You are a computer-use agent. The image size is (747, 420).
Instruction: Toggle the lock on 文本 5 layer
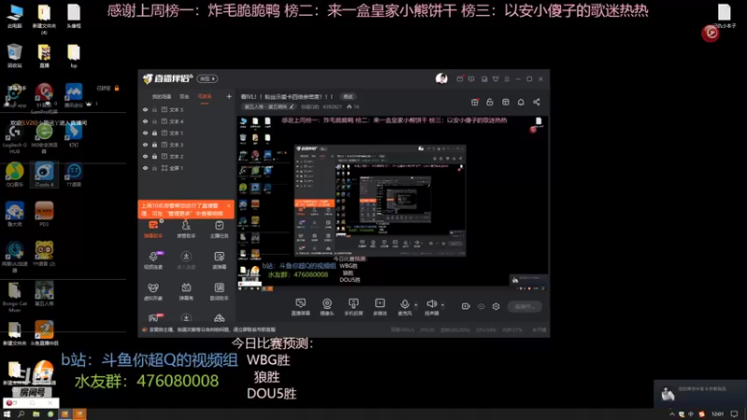click(154, 109)
